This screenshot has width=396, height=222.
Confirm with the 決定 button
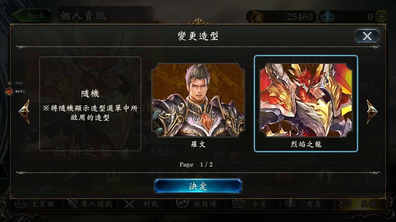point(198,186)
